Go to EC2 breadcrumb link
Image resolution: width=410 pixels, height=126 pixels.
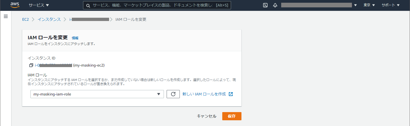coord(25,19)
